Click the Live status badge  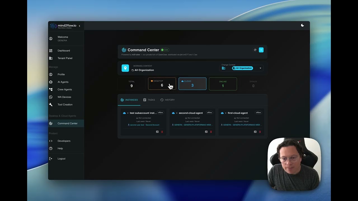(x=165, y=50)
